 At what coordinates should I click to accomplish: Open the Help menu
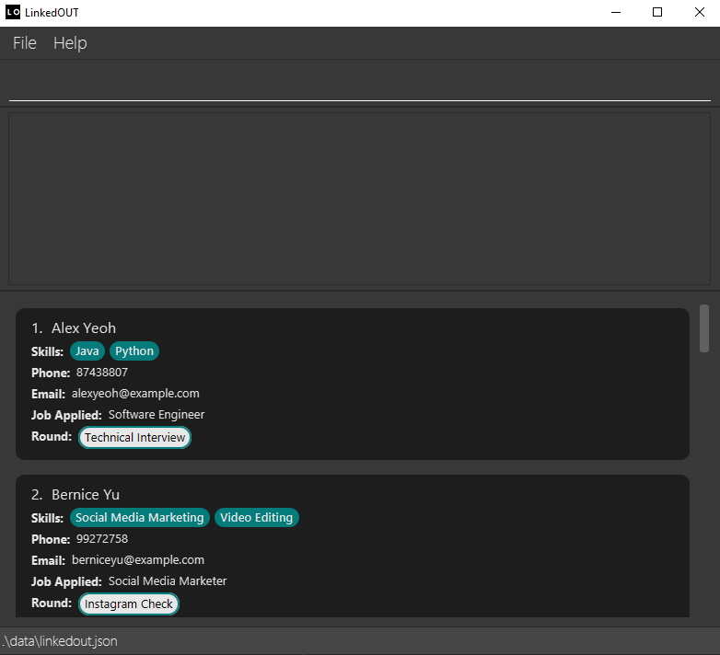pyautogui.click(x=70, y=43)
